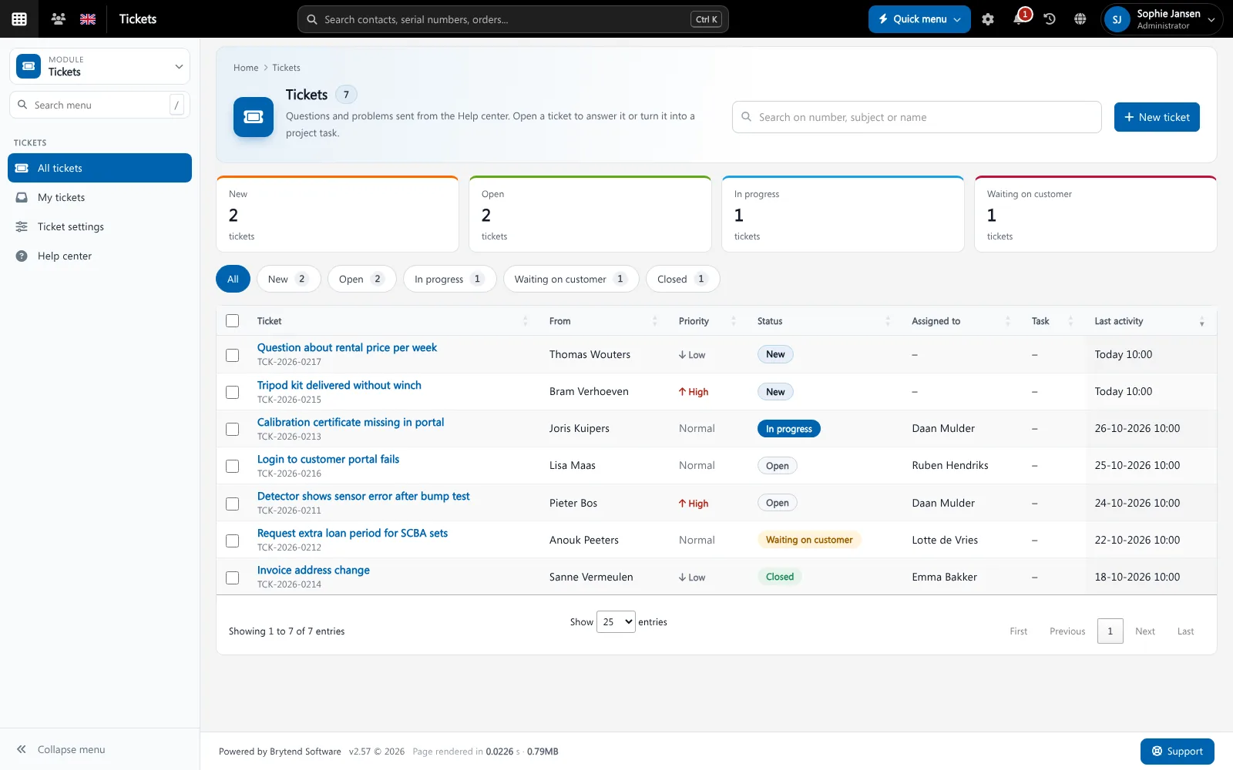
Task: Filter by the New tab
Action: coord(288,279)
